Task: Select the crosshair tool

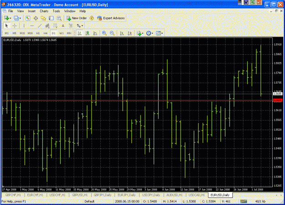Action: [x=15, y=26]
